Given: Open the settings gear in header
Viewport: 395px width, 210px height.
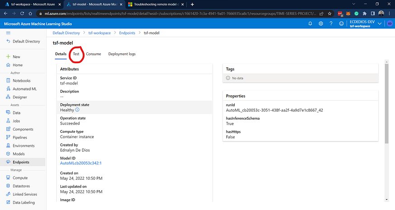Looking at the screenshot, I should pos(321,23).
